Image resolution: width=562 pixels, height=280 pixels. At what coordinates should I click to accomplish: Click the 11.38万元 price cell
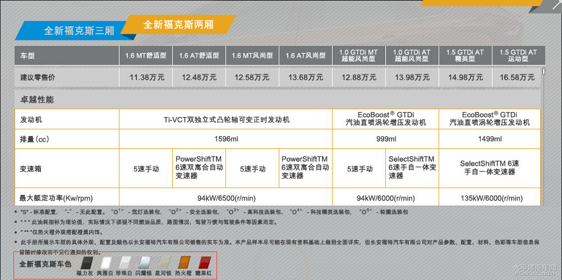click(146, 77)
